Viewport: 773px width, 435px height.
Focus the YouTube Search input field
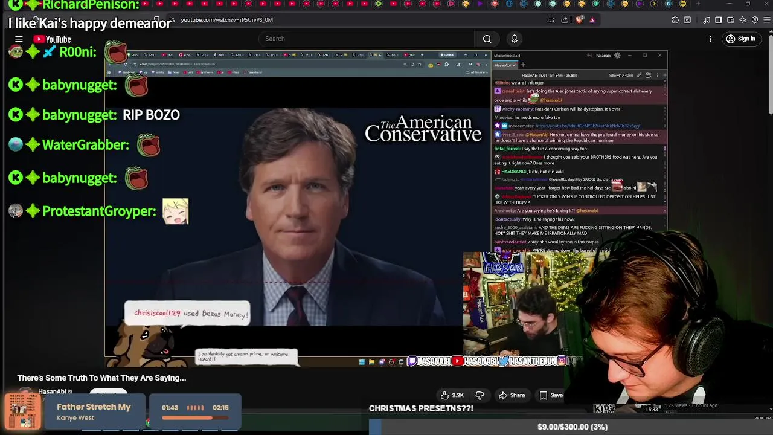coord(366,39)
